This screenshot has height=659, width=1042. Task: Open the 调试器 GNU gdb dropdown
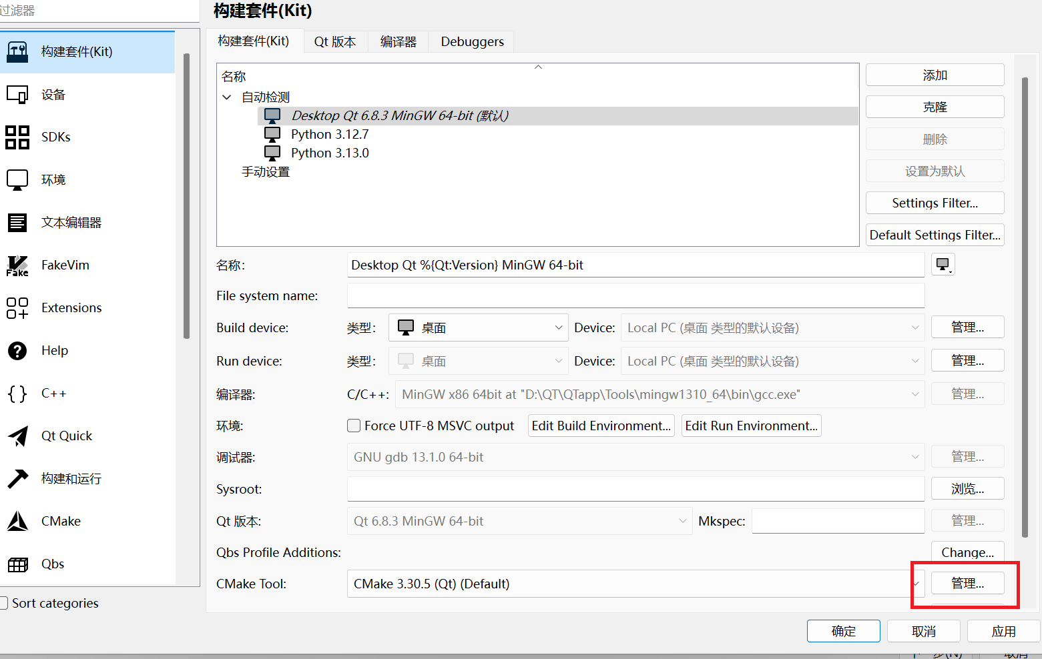tap(636, 457)
